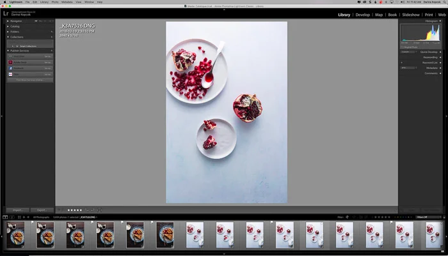Click the second window display icon

point(12,217)
